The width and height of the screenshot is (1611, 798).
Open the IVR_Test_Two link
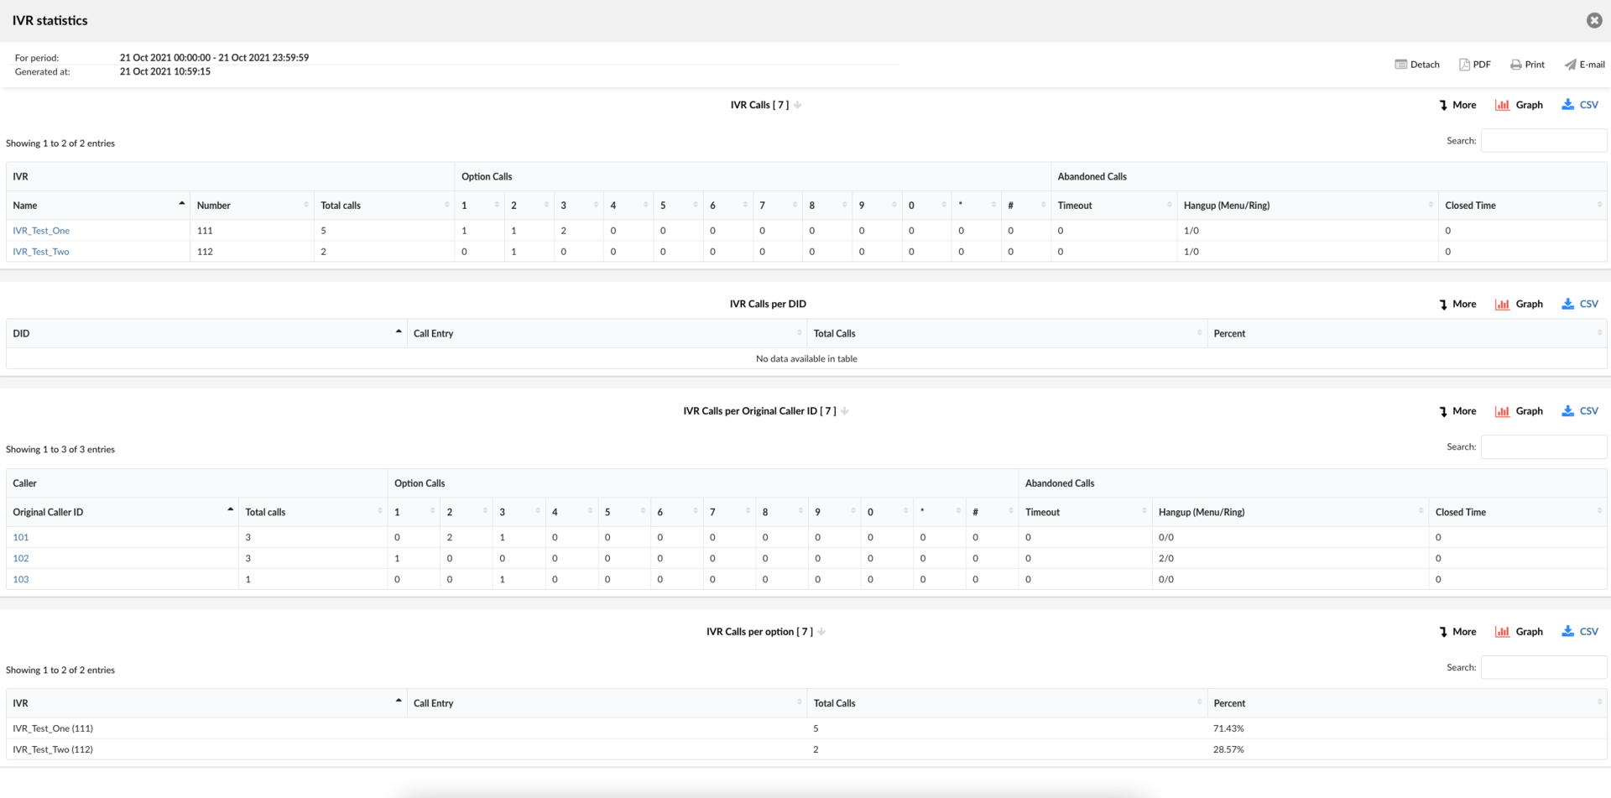[41, 252]
